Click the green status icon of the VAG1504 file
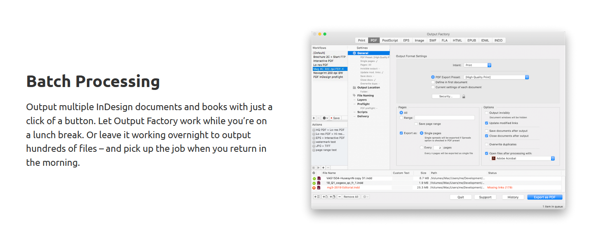 pyautogui.click(x=314, y=179)
